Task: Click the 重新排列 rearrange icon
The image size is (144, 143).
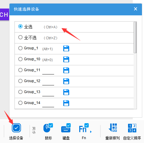Action: [113, 128]
